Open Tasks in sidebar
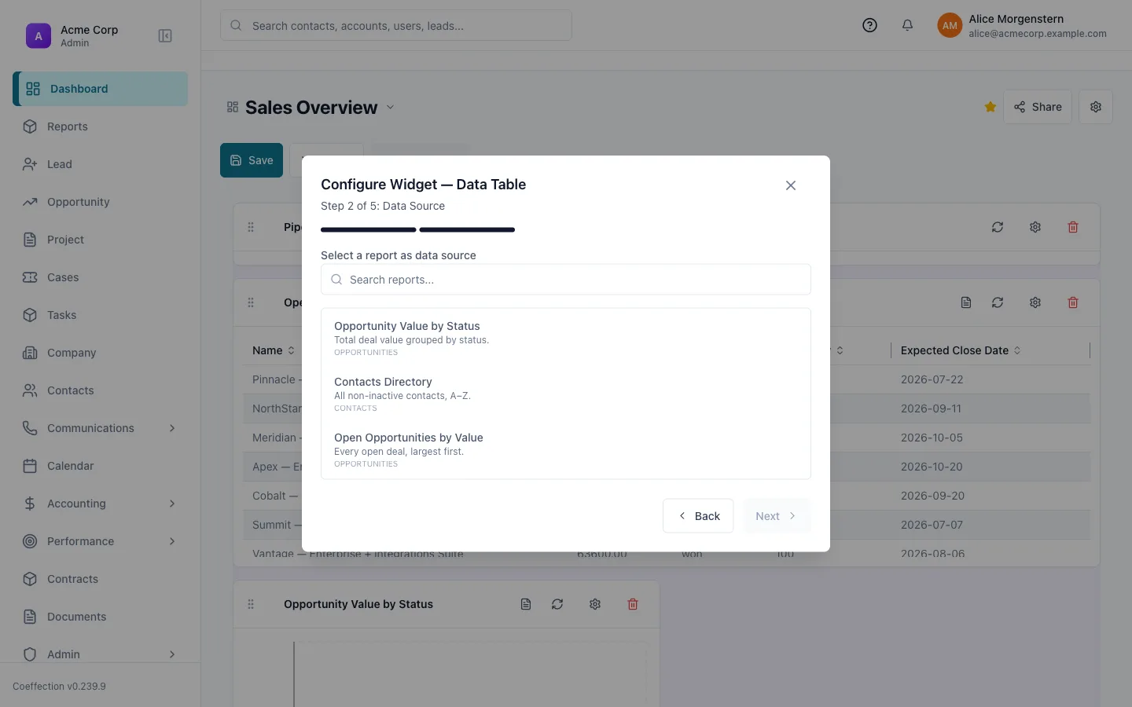Screen dimensions: 1132x707 click(x=101, y=315)
